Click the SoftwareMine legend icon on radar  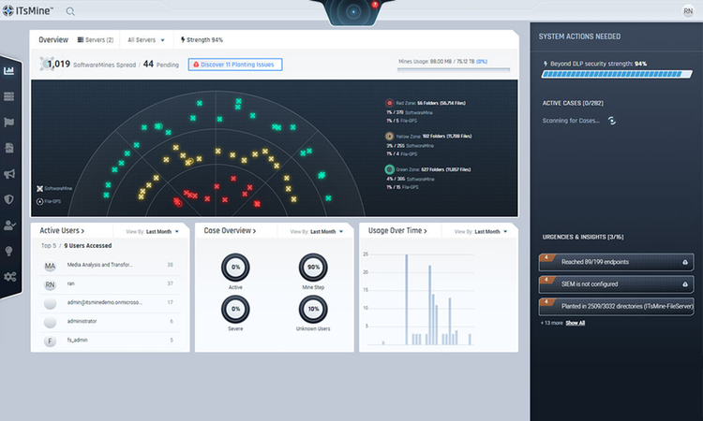[40, 189]
